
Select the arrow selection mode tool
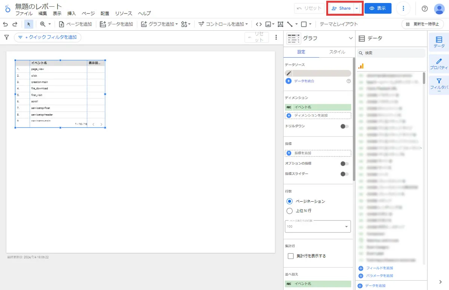point(29,24)
